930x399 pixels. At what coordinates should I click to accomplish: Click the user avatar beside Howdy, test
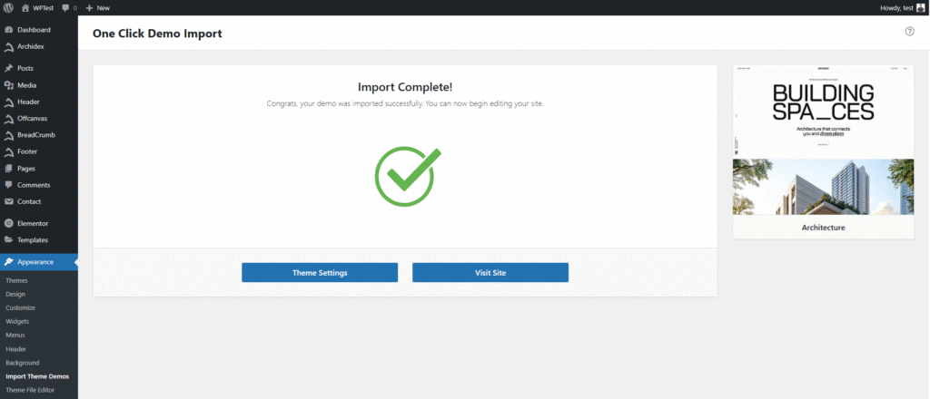pyautogui.click(x=921, y=7)
